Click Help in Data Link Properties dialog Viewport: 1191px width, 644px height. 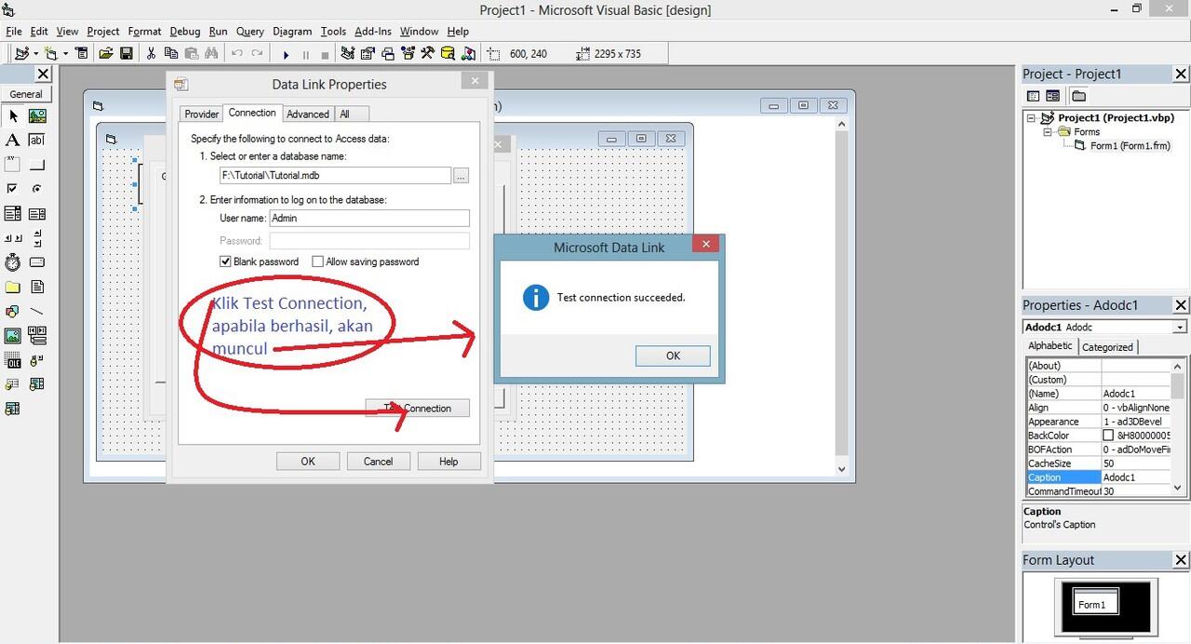[x=448, y=461]
